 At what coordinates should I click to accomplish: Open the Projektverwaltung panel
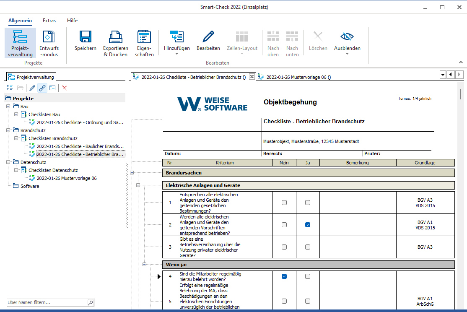(x=20, y=42)
